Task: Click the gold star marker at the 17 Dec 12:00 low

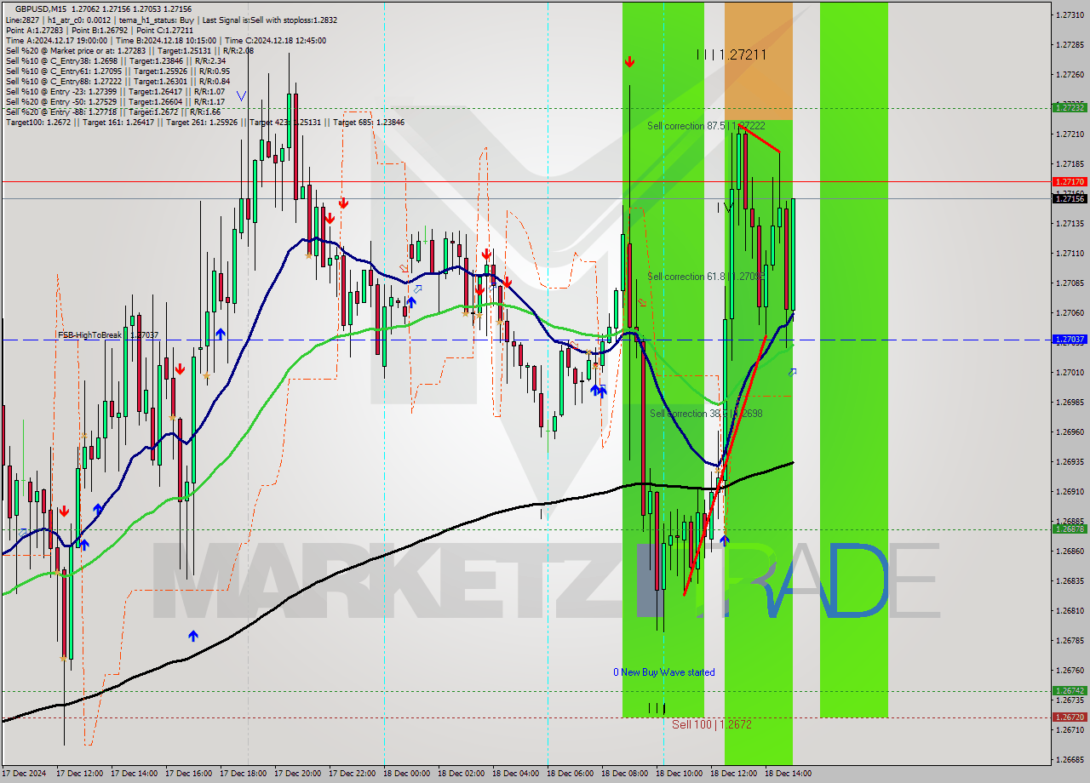Action: point(63,658)
